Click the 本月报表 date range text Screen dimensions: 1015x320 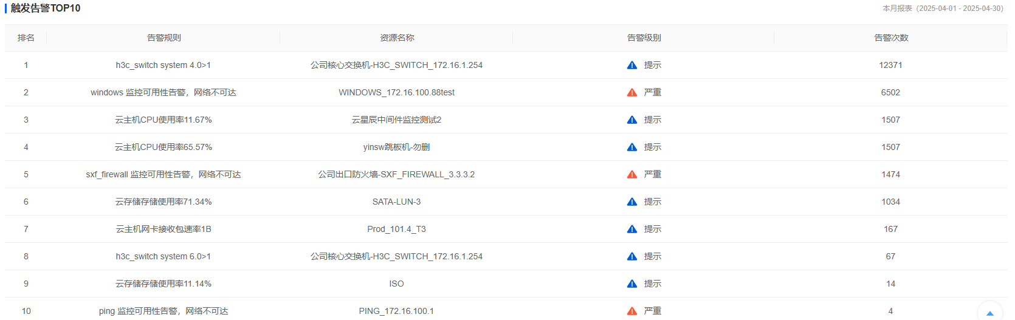[943, 9]
